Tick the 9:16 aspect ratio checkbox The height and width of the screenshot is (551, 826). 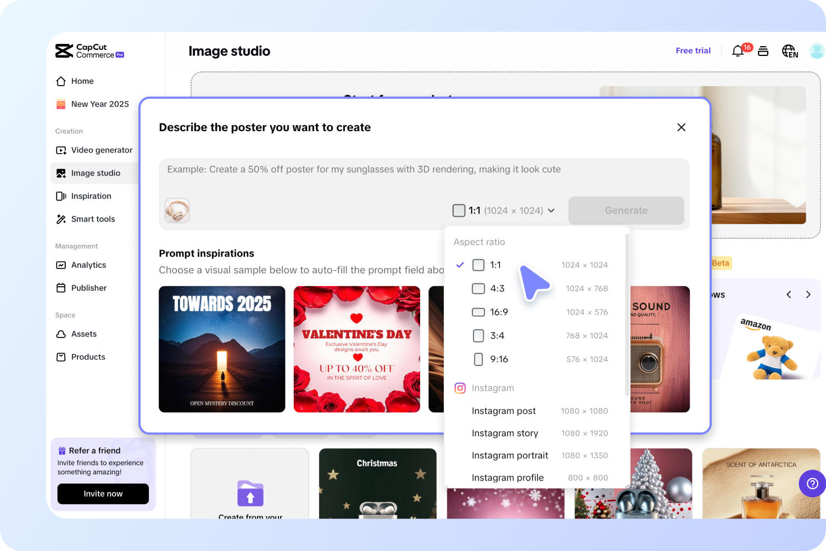(478, 359)
